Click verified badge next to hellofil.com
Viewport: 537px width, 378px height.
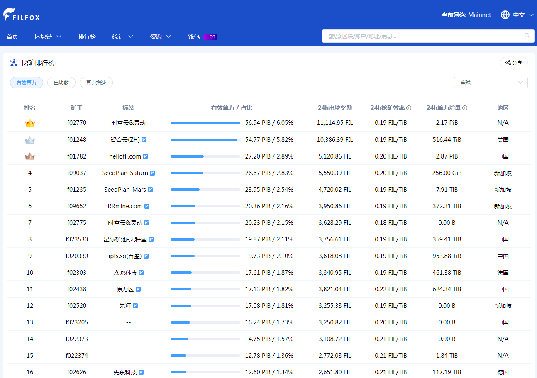coord(146,156)
